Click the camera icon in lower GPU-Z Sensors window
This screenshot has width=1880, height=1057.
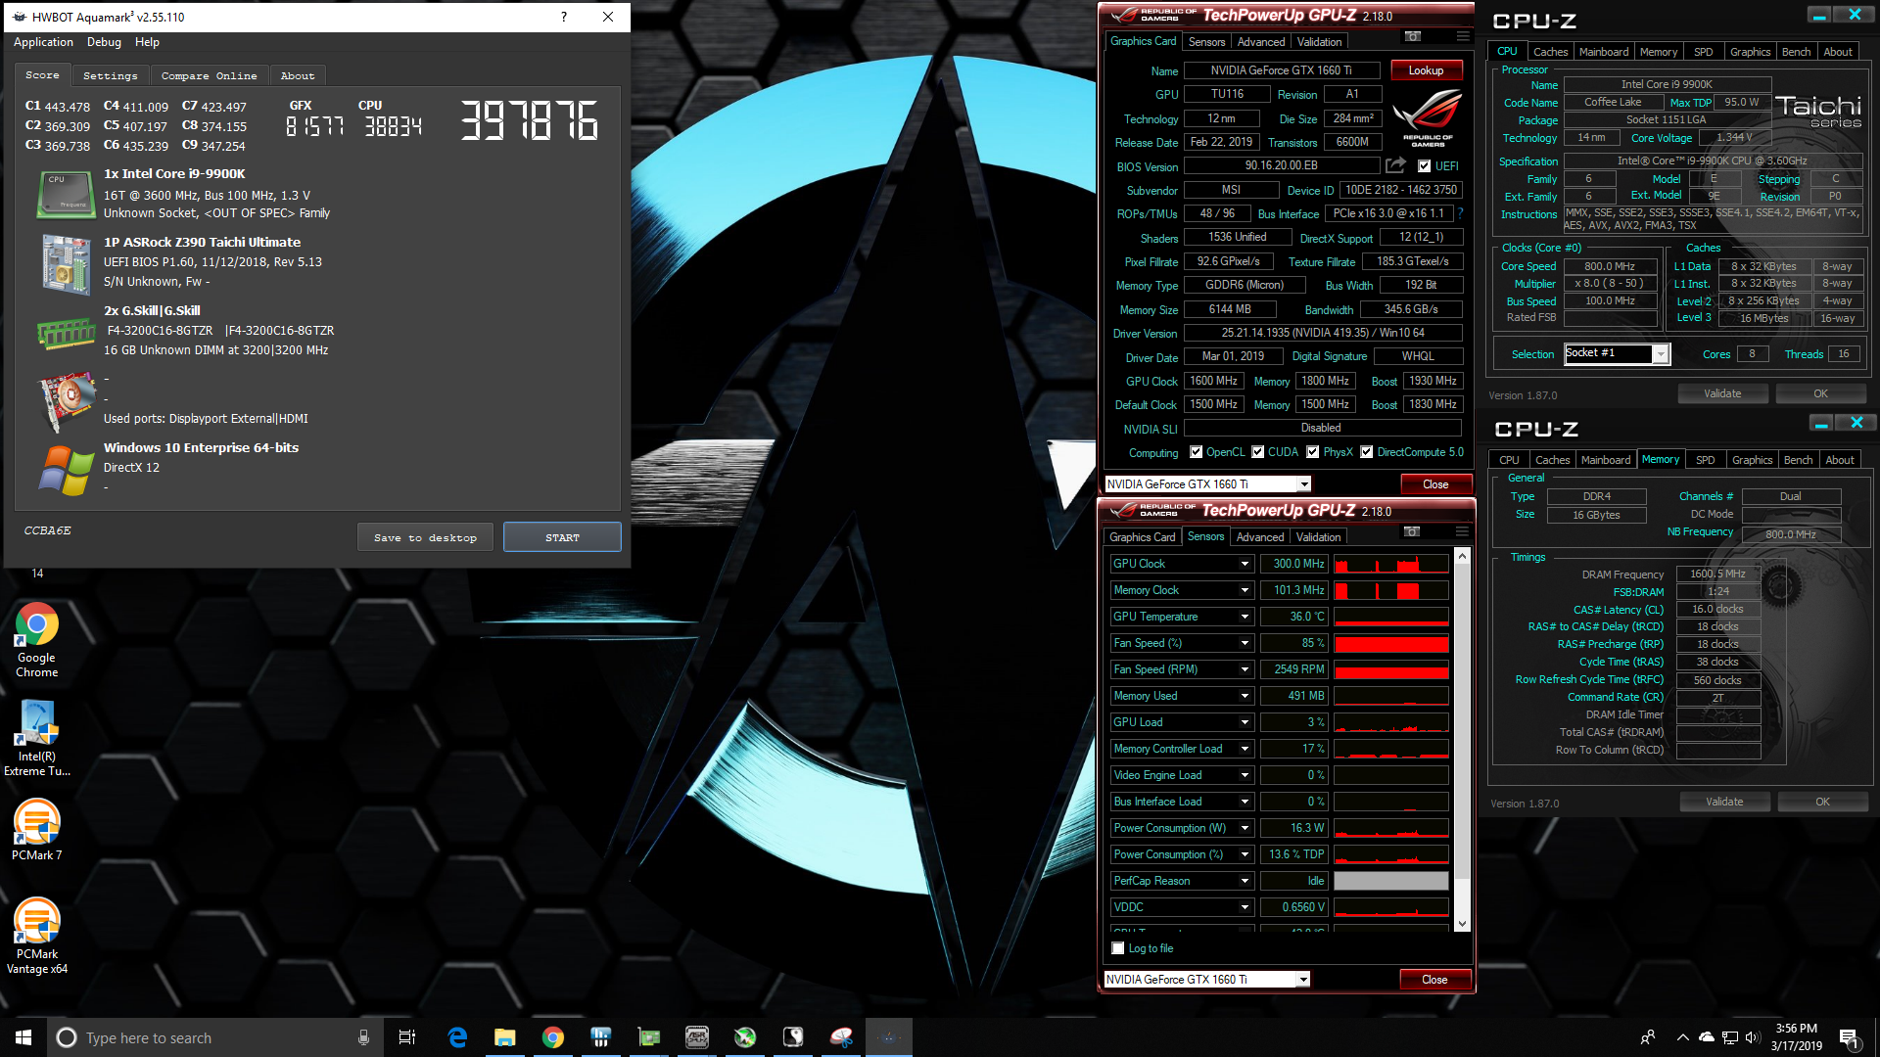click(1411, 531)
